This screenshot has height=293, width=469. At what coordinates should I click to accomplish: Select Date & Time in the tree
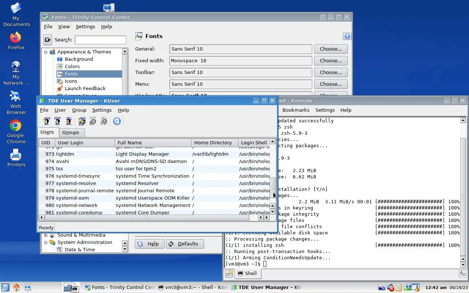tap(80, 249)
